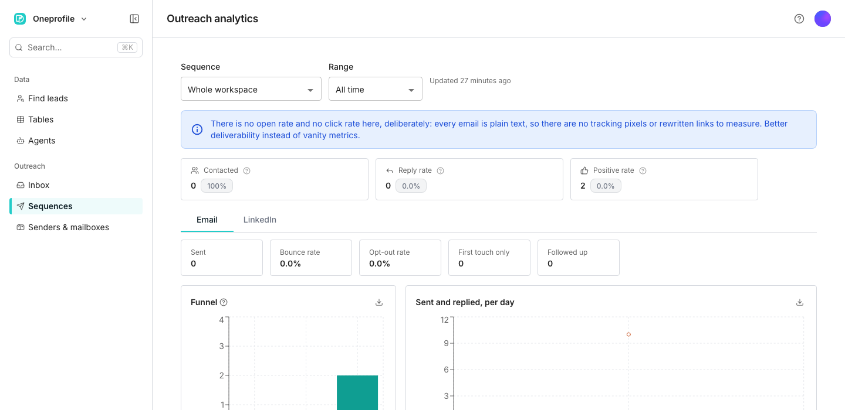Open help question-mark icon in header
This screenshot has width=845, height=410.
point(799,19)
